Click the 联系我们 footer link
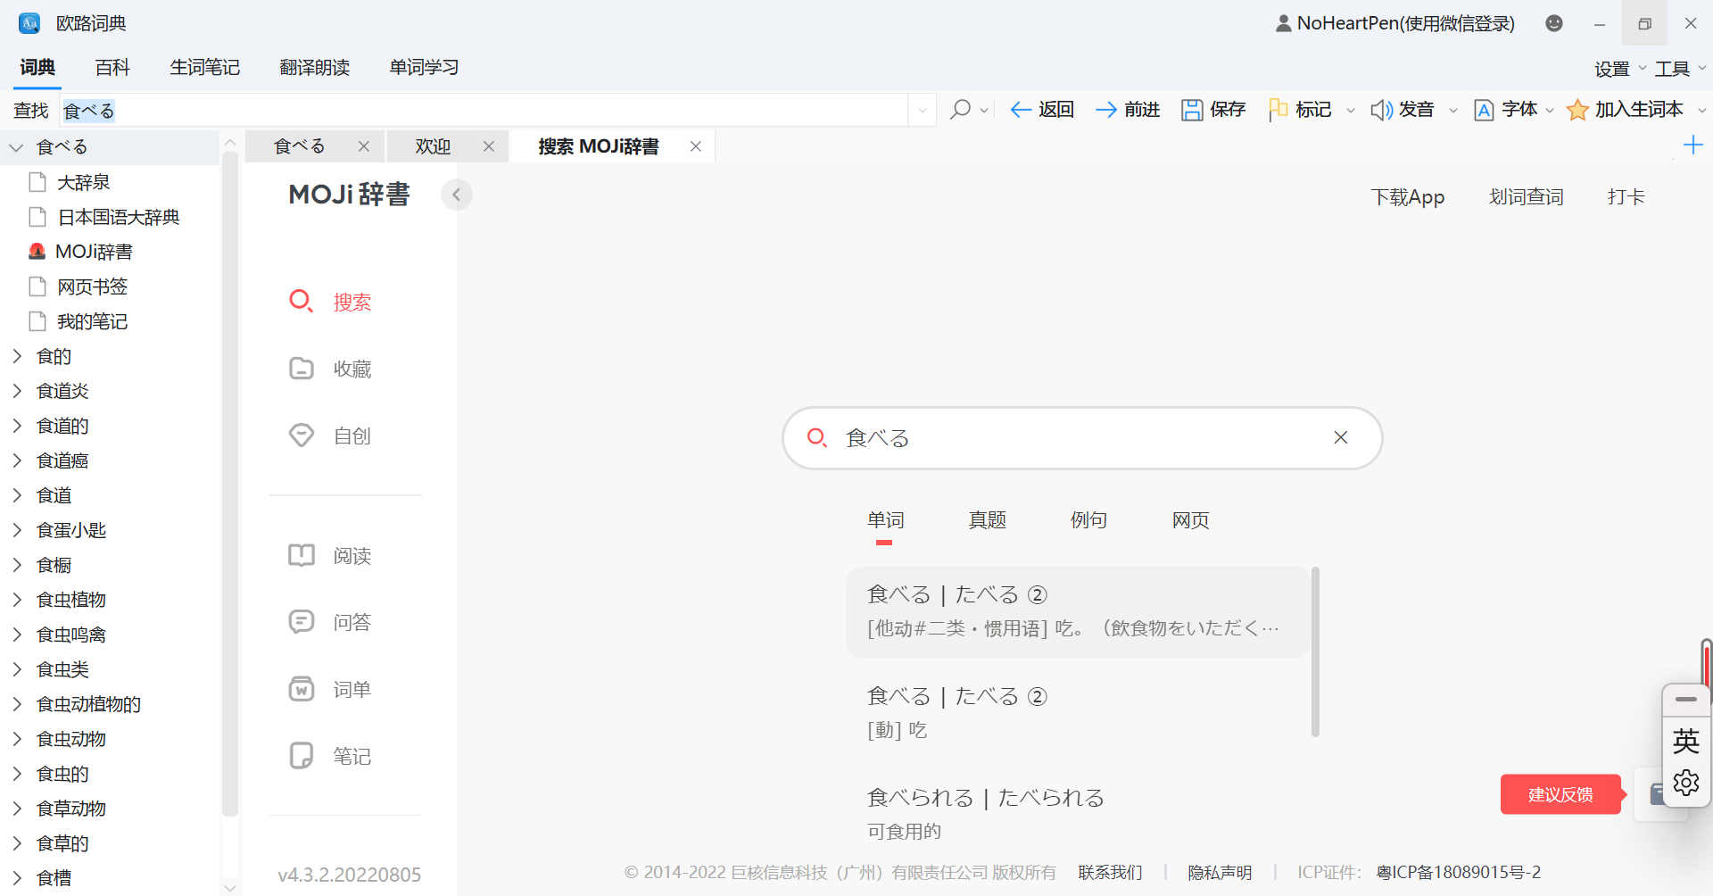1713x896 pixels. 1110,872
